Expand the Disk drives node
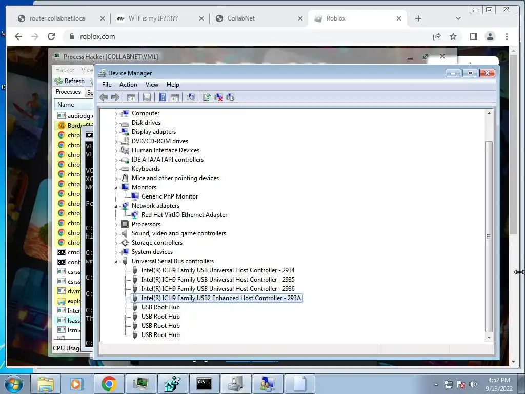525x394 pixels. (x=116, y=123)
